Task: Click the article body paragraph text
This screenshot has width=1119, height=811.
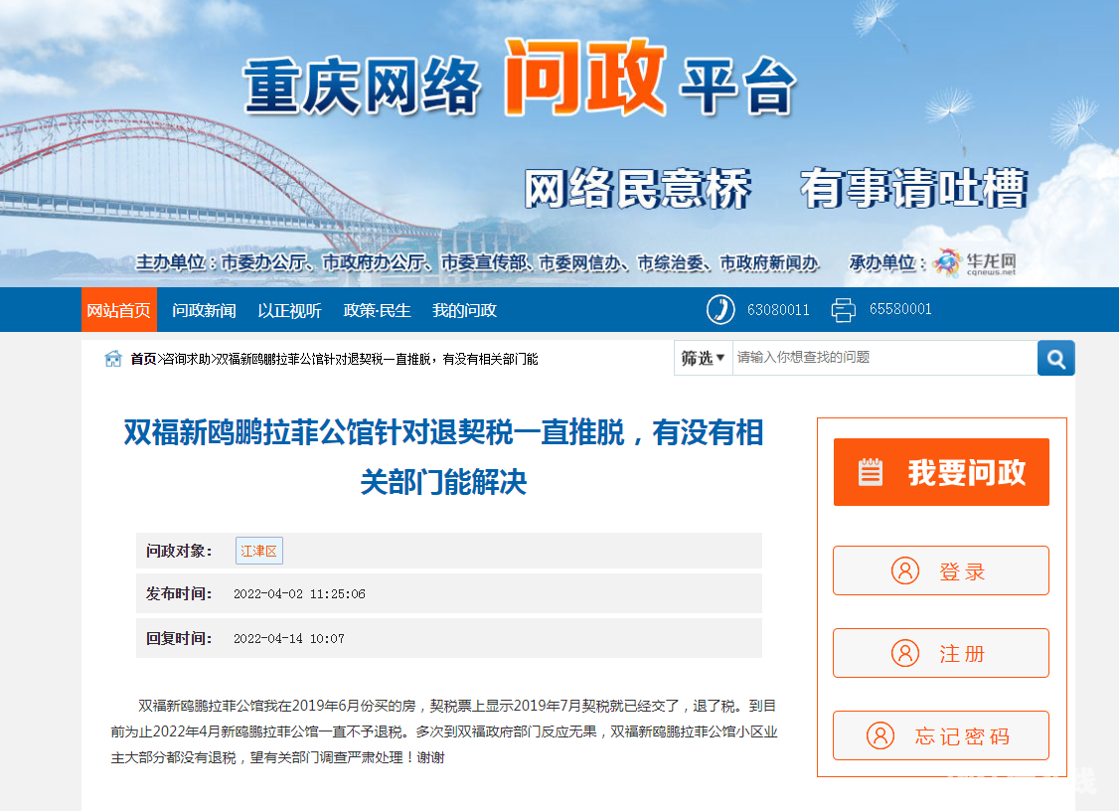Action: [x=444, y=731]
